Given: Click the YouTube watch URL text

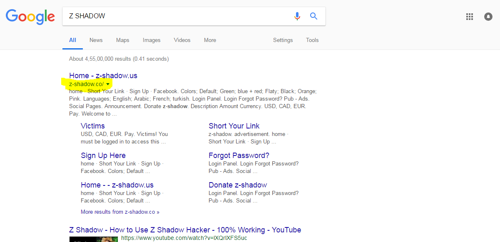Looking at the screenshot, I should click(184, 238).
